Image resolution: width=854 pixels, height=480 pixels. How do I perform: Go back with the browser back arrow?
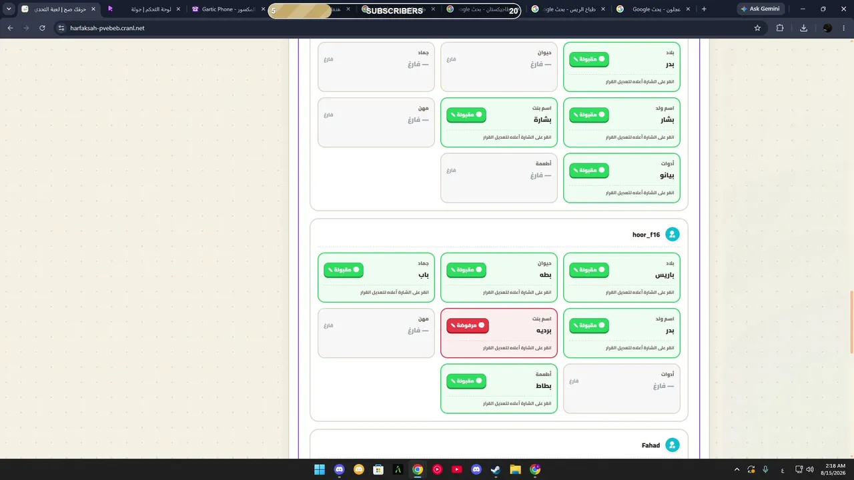10,28
